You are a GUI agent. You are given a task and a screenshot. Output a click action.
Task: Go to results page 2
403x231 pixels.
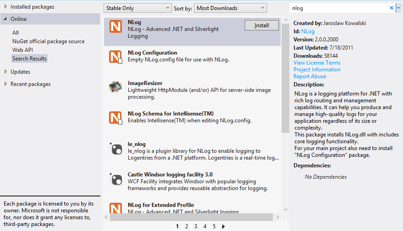(187, 226)
